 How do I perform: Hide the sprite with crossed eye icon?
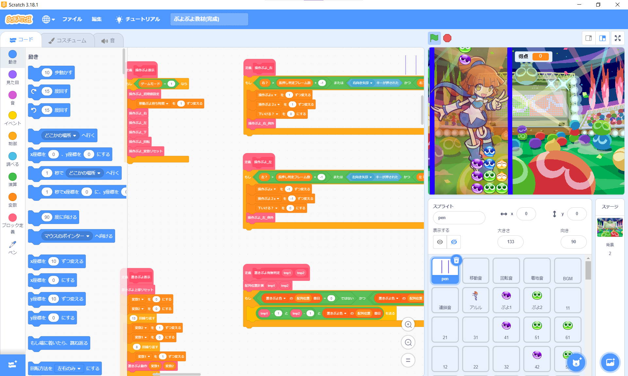[x=454, y=242]
